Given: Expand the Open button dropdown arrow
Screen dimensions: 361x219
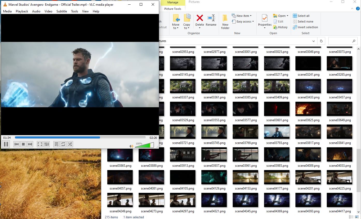Looking at the screenshot, I should pyautogui.click(x=287, y=16).
